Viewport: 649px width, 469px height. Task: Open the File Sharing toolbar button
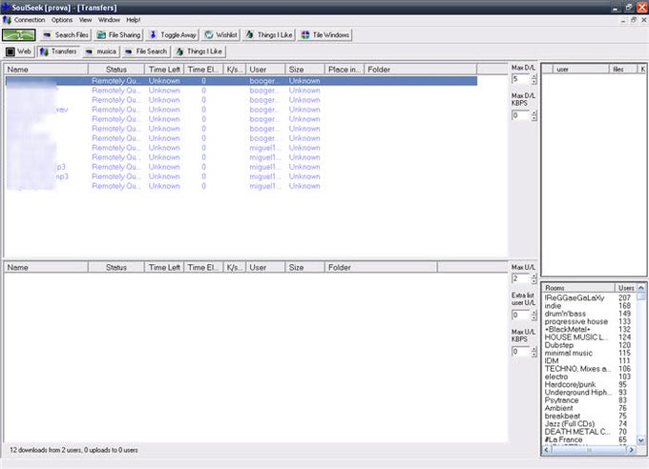pyautogui.click(x=118, y=35)
